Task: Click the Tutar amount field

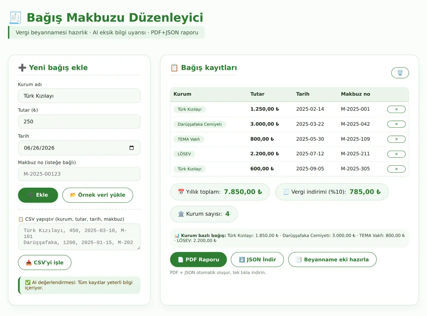Action: pyautogui.click(x=79, y=122)
